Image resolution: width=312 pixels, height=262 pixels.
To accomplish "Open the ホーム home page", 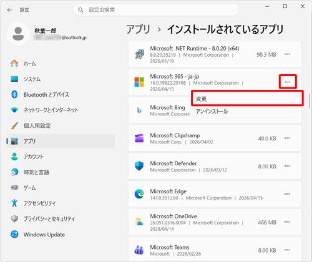I will coord(61,64).
